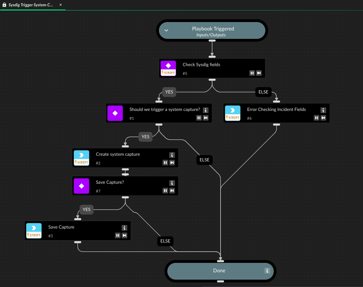Pause the "Create system capture" task
The width and height of the screenshot is (363, 287).
(165, 162)
